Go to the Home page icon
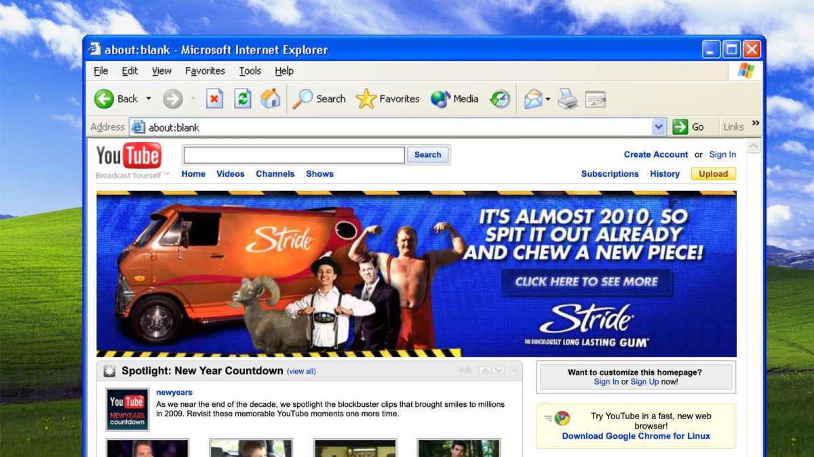 (x=270, y=99)
